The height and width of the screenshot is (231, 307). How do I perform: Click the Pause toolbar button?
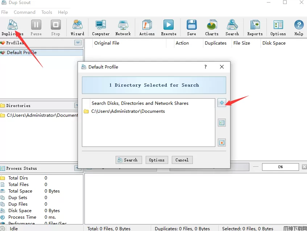(x=36, y=28)
